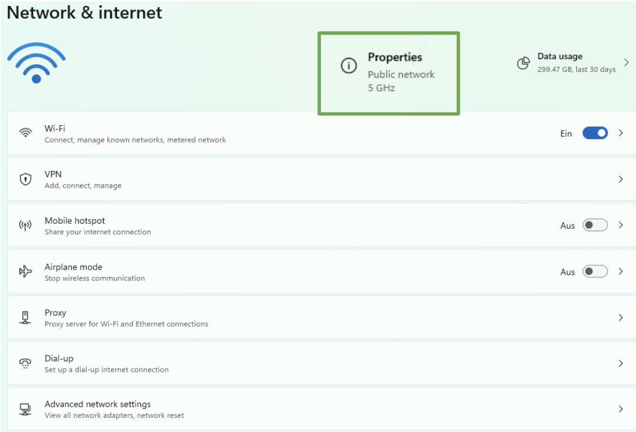
Task: Expand Wi-Fi settings via its chevron
Action: point(621,133)
